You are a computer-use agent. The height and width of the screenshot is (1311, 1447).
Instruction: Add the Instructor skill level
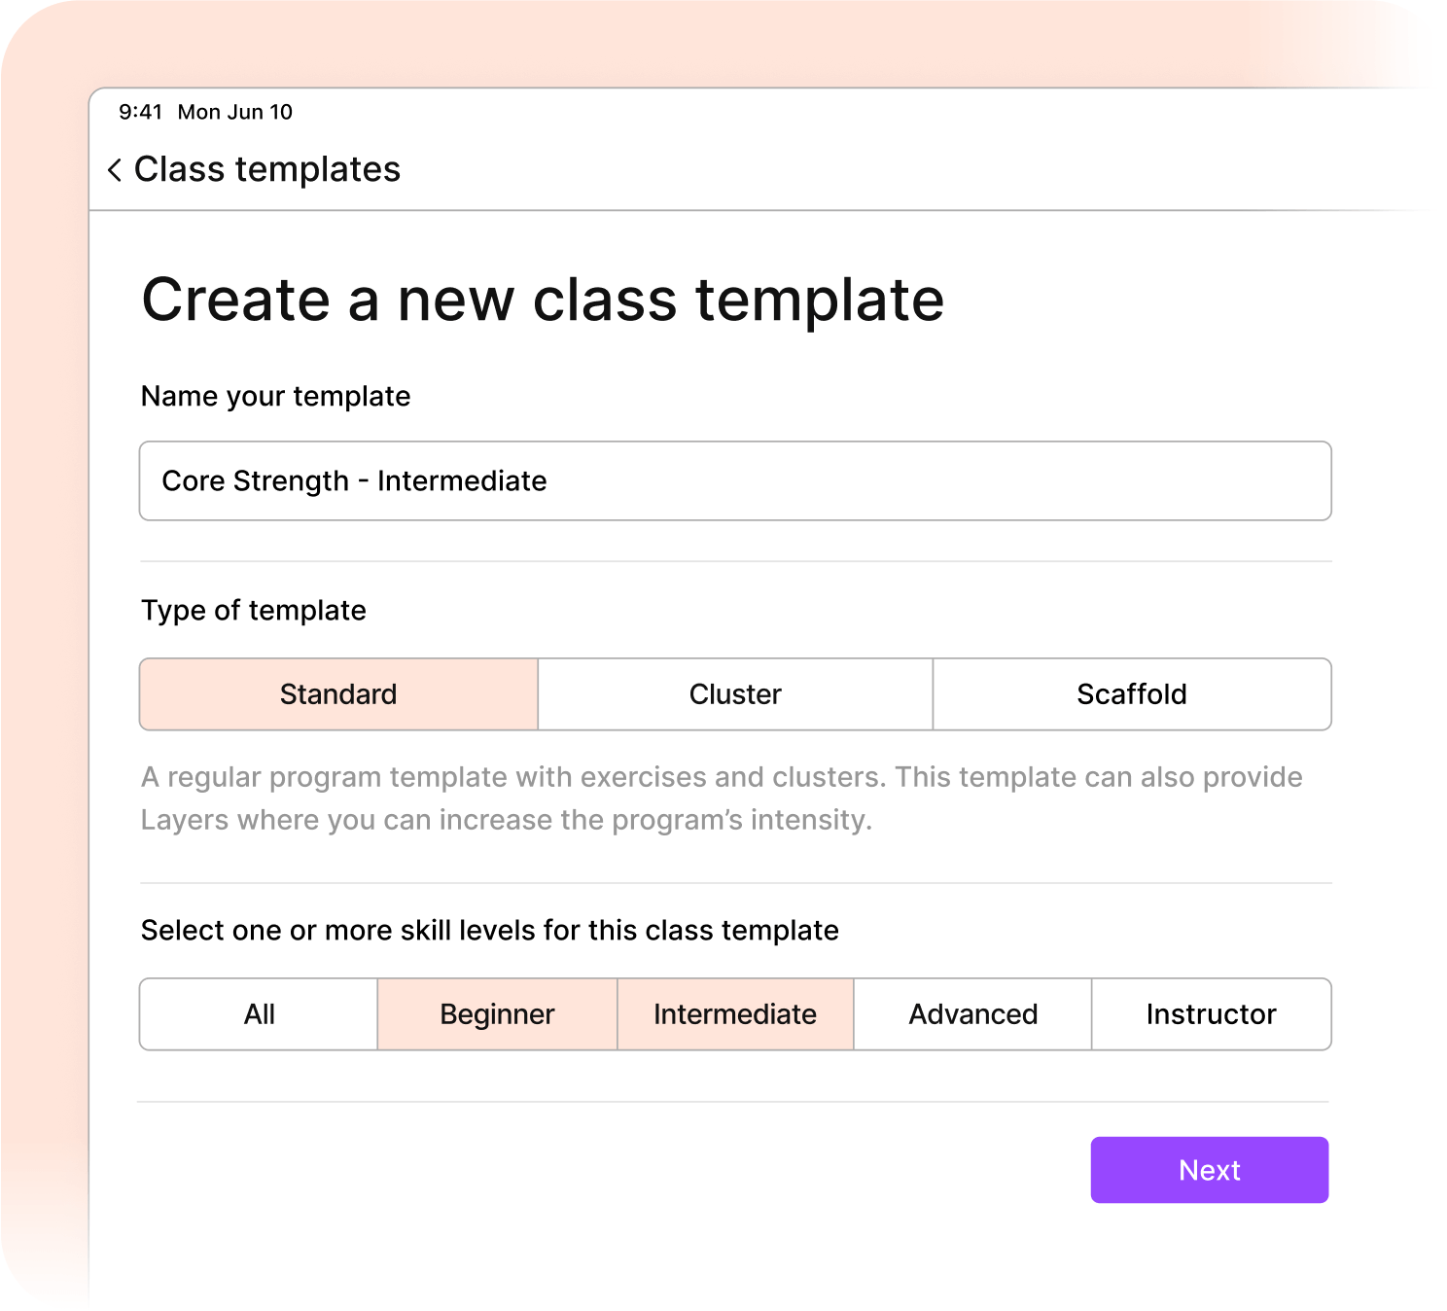tap(1211, 1014)
